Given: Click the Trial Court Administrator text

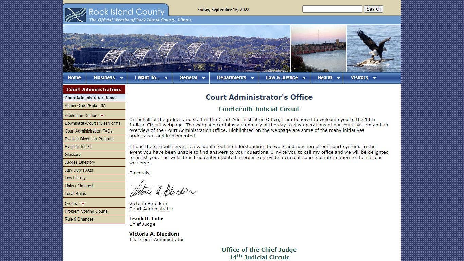Looking at the screenshot, I should 157,239.
